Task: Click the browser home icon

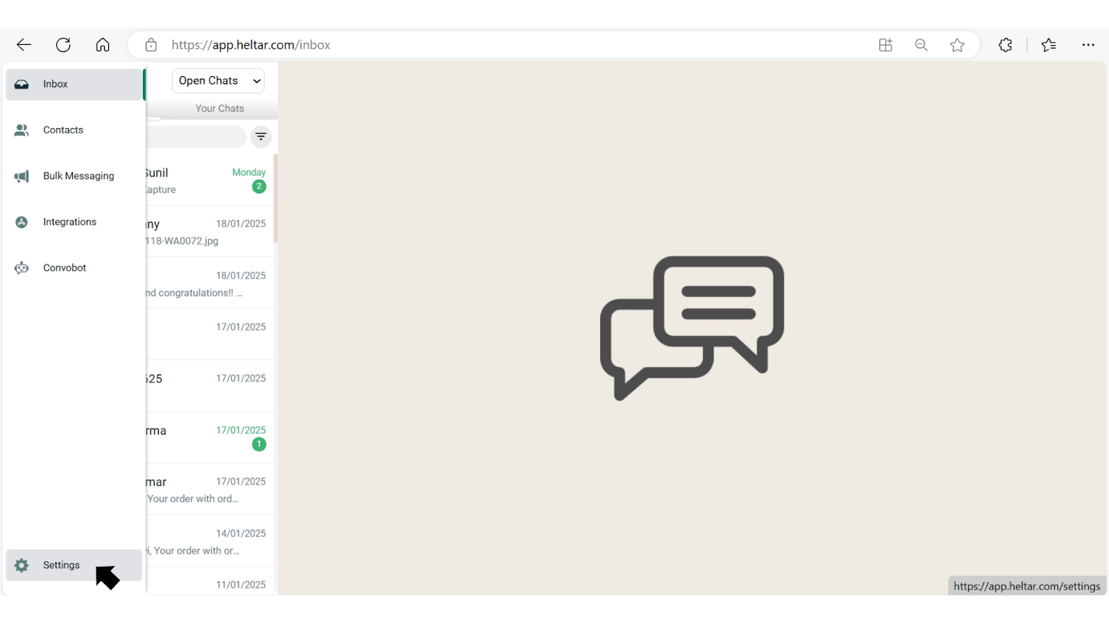Action: tap(103, 45)
